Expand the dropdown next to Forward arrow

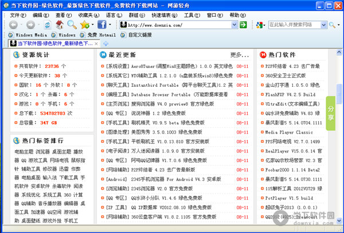pyautogui.click(x=38, y=25)
